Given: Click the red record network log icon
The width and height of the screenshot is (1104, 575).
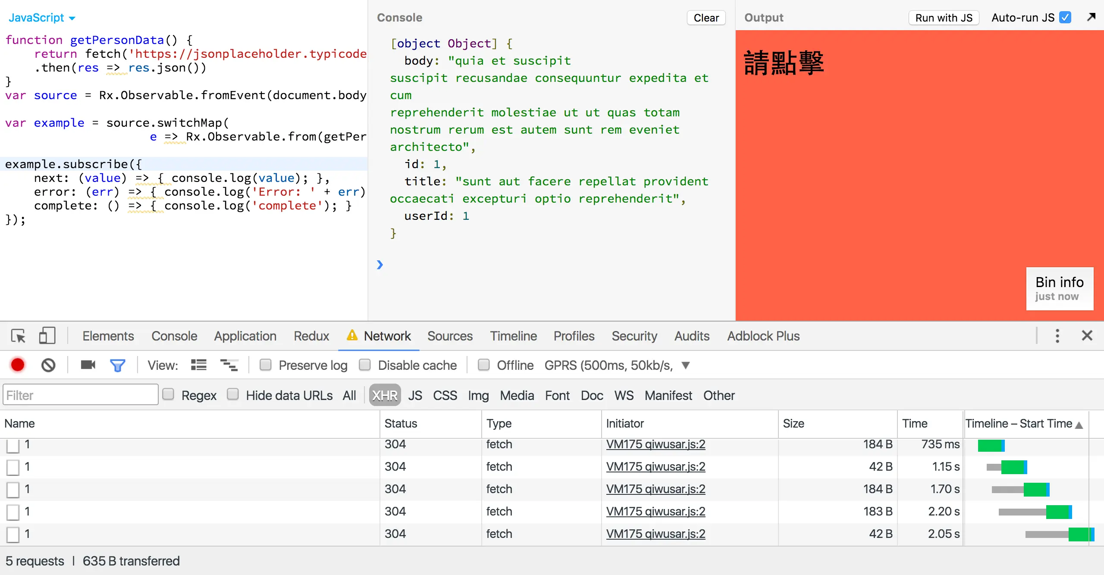Looking at the screenshot, I should 18,365.
